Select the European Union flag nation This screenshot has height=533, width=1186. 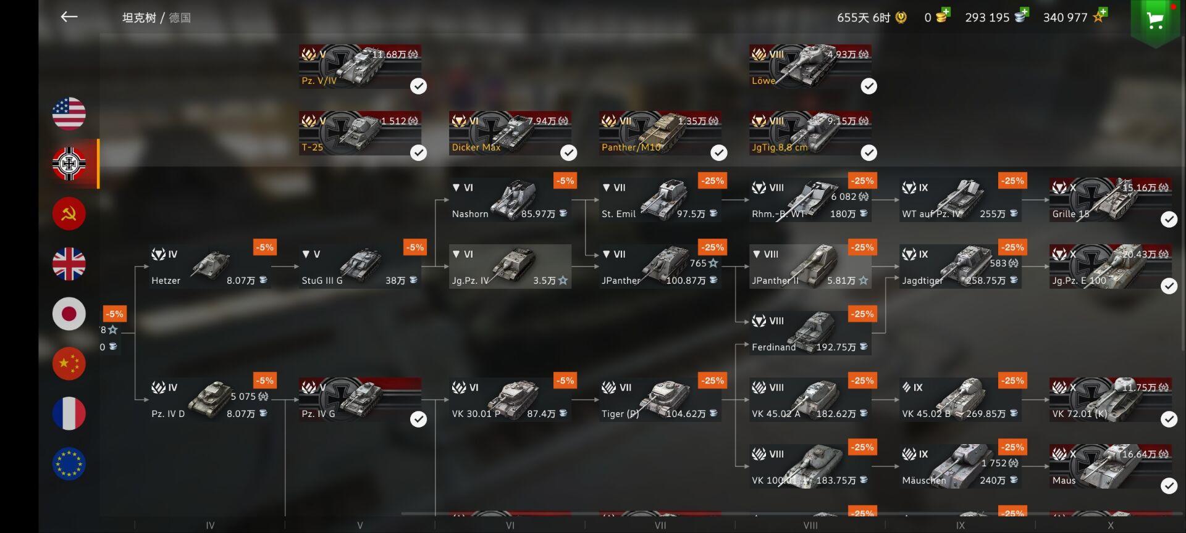click(x=69, y=464)
